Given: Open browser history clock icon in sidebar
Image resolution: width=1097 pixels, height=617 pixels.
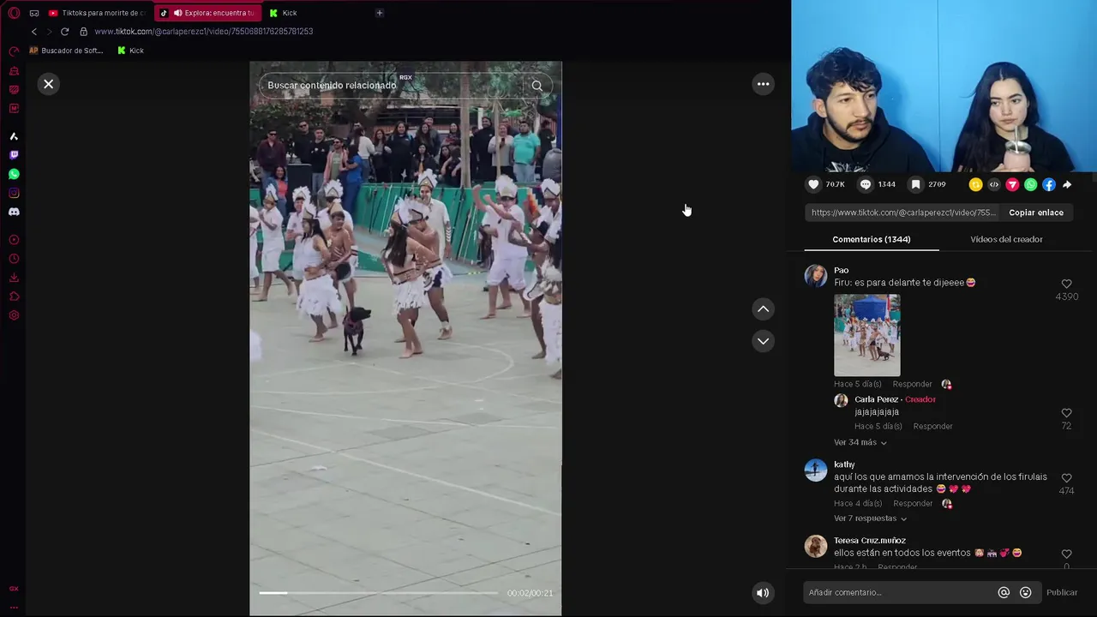Looking at the screenshot, I should (x=14, y=259).
